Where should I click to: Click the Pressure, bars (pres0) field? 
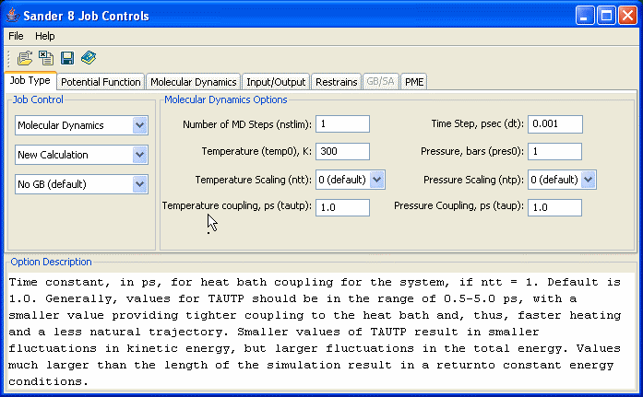click(554, 151)
